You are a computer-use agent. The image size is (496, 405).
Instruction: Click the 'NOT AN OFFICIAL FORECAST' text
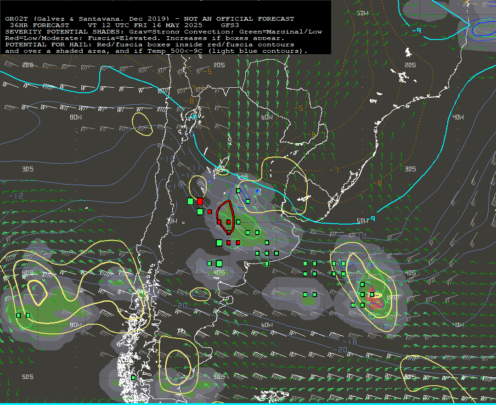tap(239, 19)
